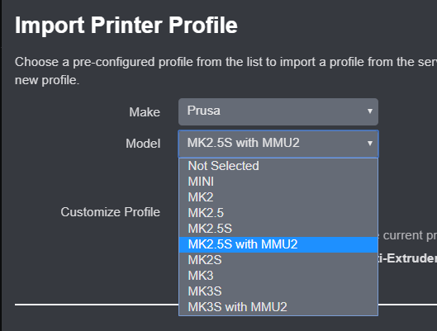Choose the MK2.5S model option
This screenshot has width=437, height=331.
click(x=278, y=229)
